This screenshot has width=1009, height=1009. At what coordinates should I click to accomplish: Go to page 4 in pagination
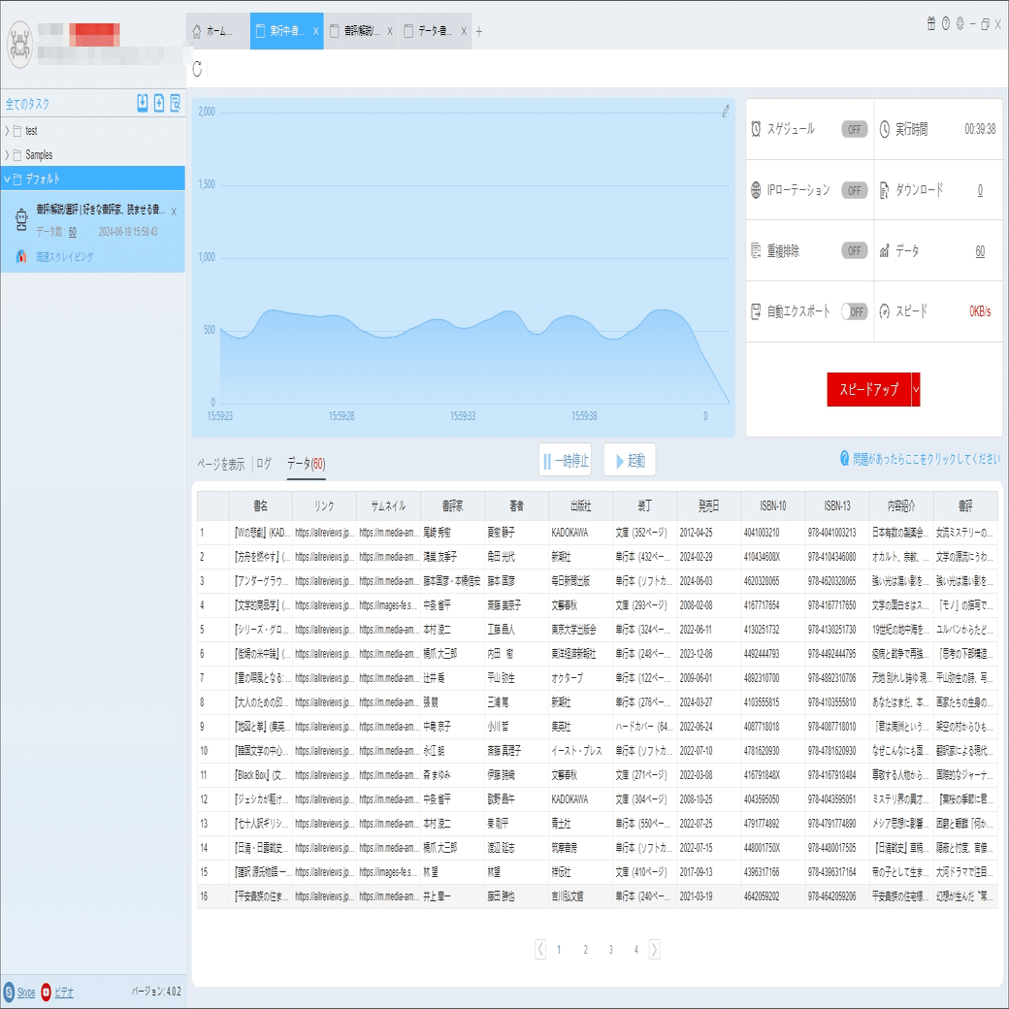(635, 949)
